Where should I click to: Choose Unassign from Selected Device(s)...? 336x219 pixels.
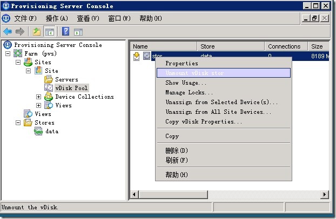click(x=224, y=102)
